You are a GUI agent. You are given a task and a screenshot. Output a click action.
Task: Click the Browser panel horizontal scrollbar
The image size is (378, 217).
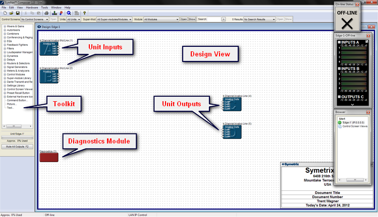(x=352, y=180)
